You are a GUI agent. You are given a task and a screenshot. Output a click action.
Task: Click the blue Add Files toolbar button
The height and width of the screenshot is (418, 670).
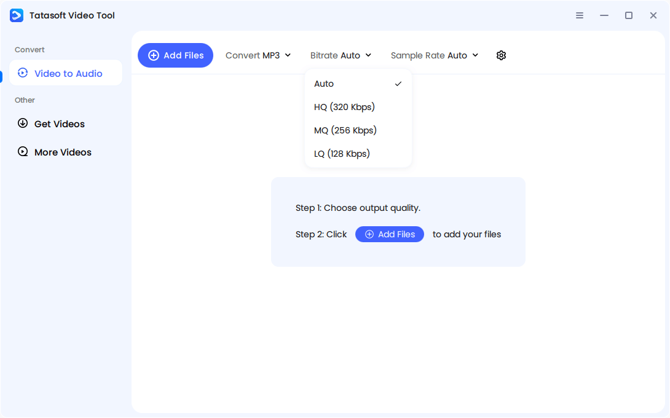pyautogui.click(x=175, y=55)
